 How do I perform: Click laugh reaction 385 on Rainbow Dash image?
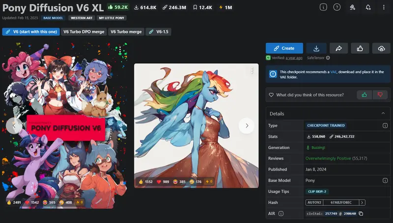179,182
